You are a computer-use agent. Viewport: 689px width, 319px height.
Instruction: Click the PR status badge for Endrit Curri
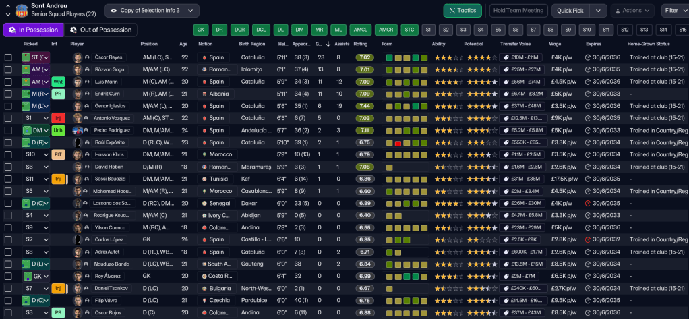(x=59, y=94)
